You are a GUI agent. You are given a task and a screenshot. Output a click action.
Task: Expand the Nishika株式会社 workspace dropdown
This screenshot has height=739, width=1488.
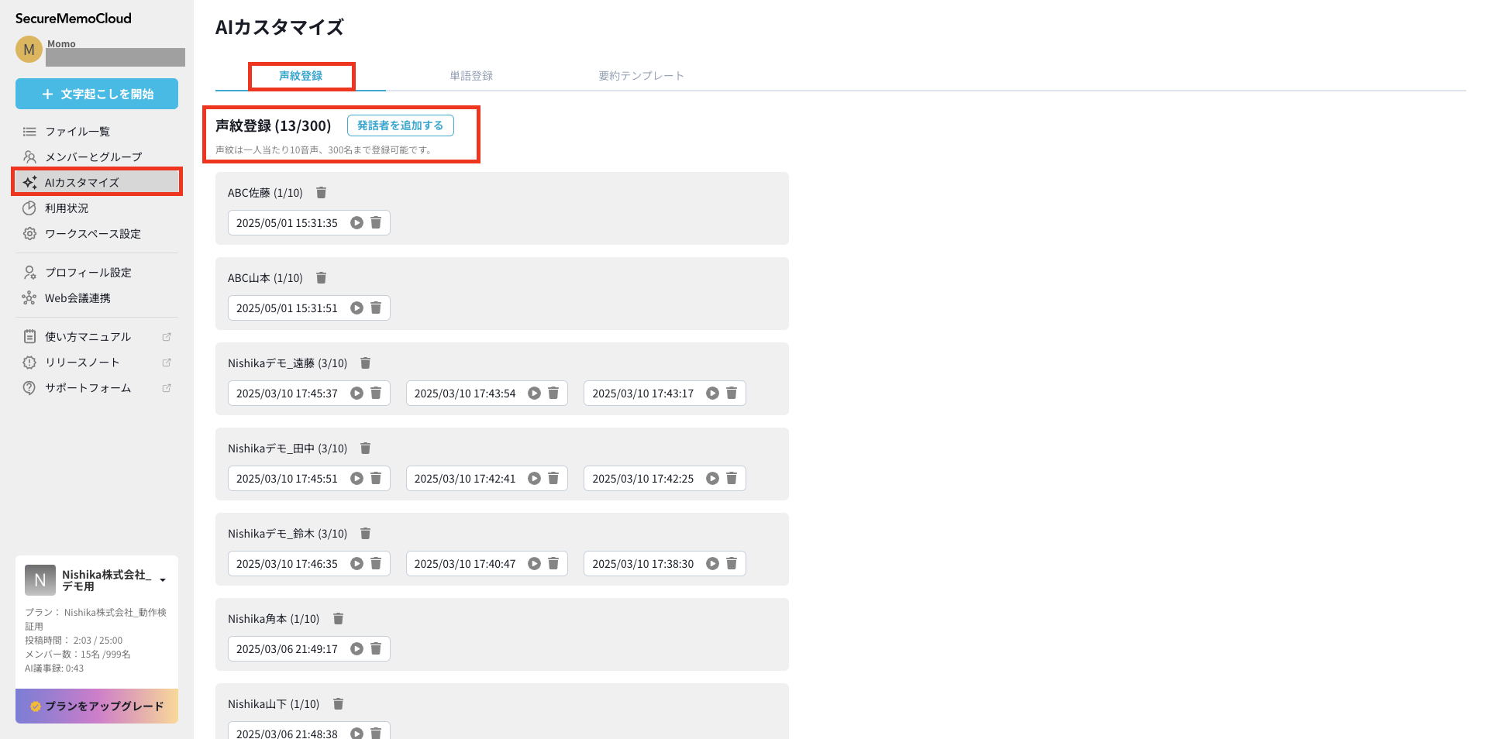[163, 580]
